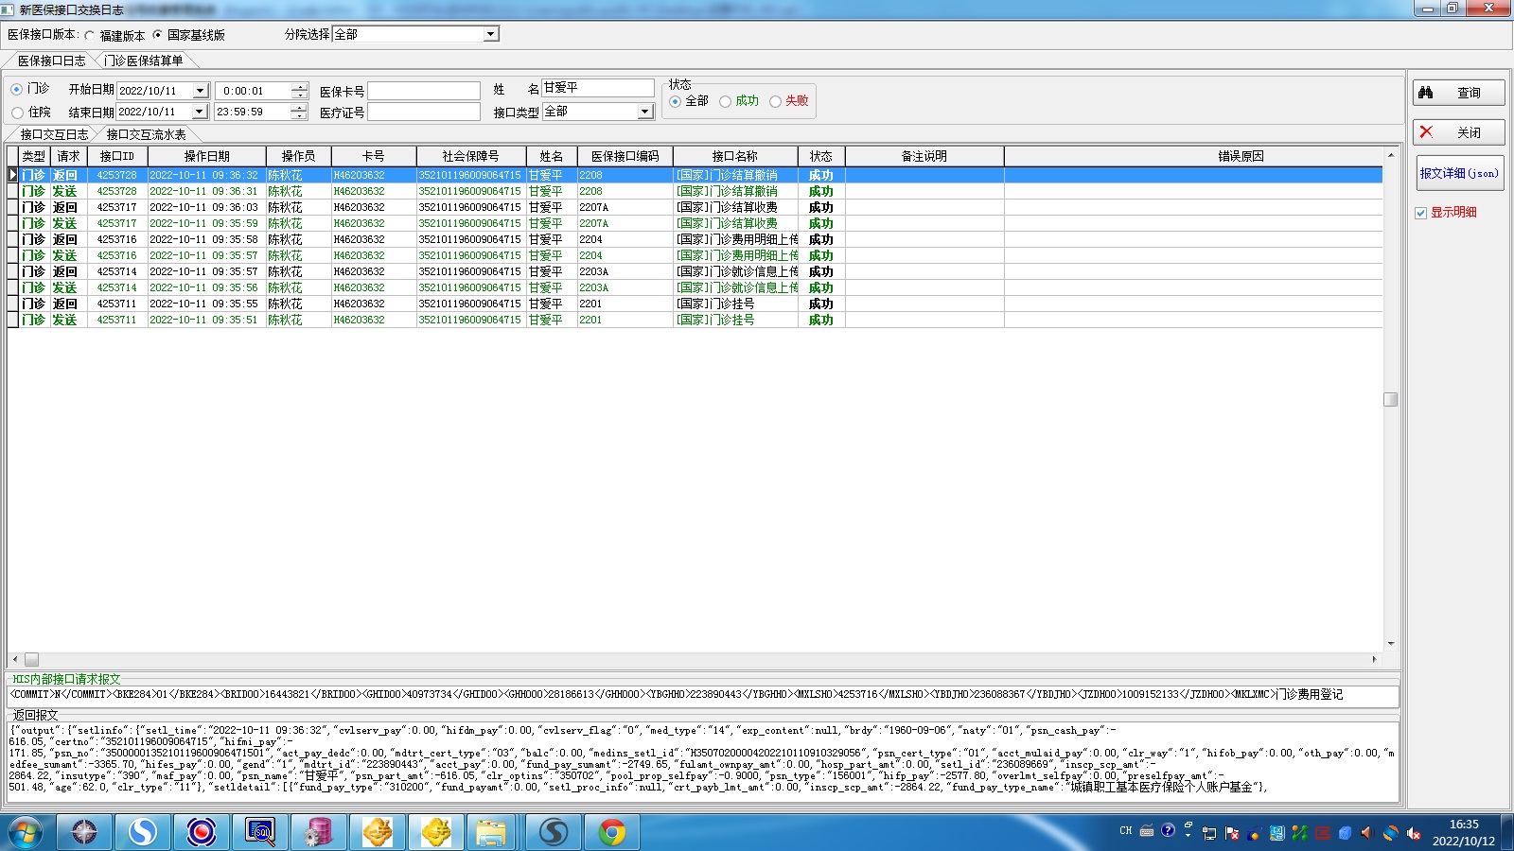1514x851 pixels.
Task: Filter status by 失败 radio
Action: pos(776,101)
